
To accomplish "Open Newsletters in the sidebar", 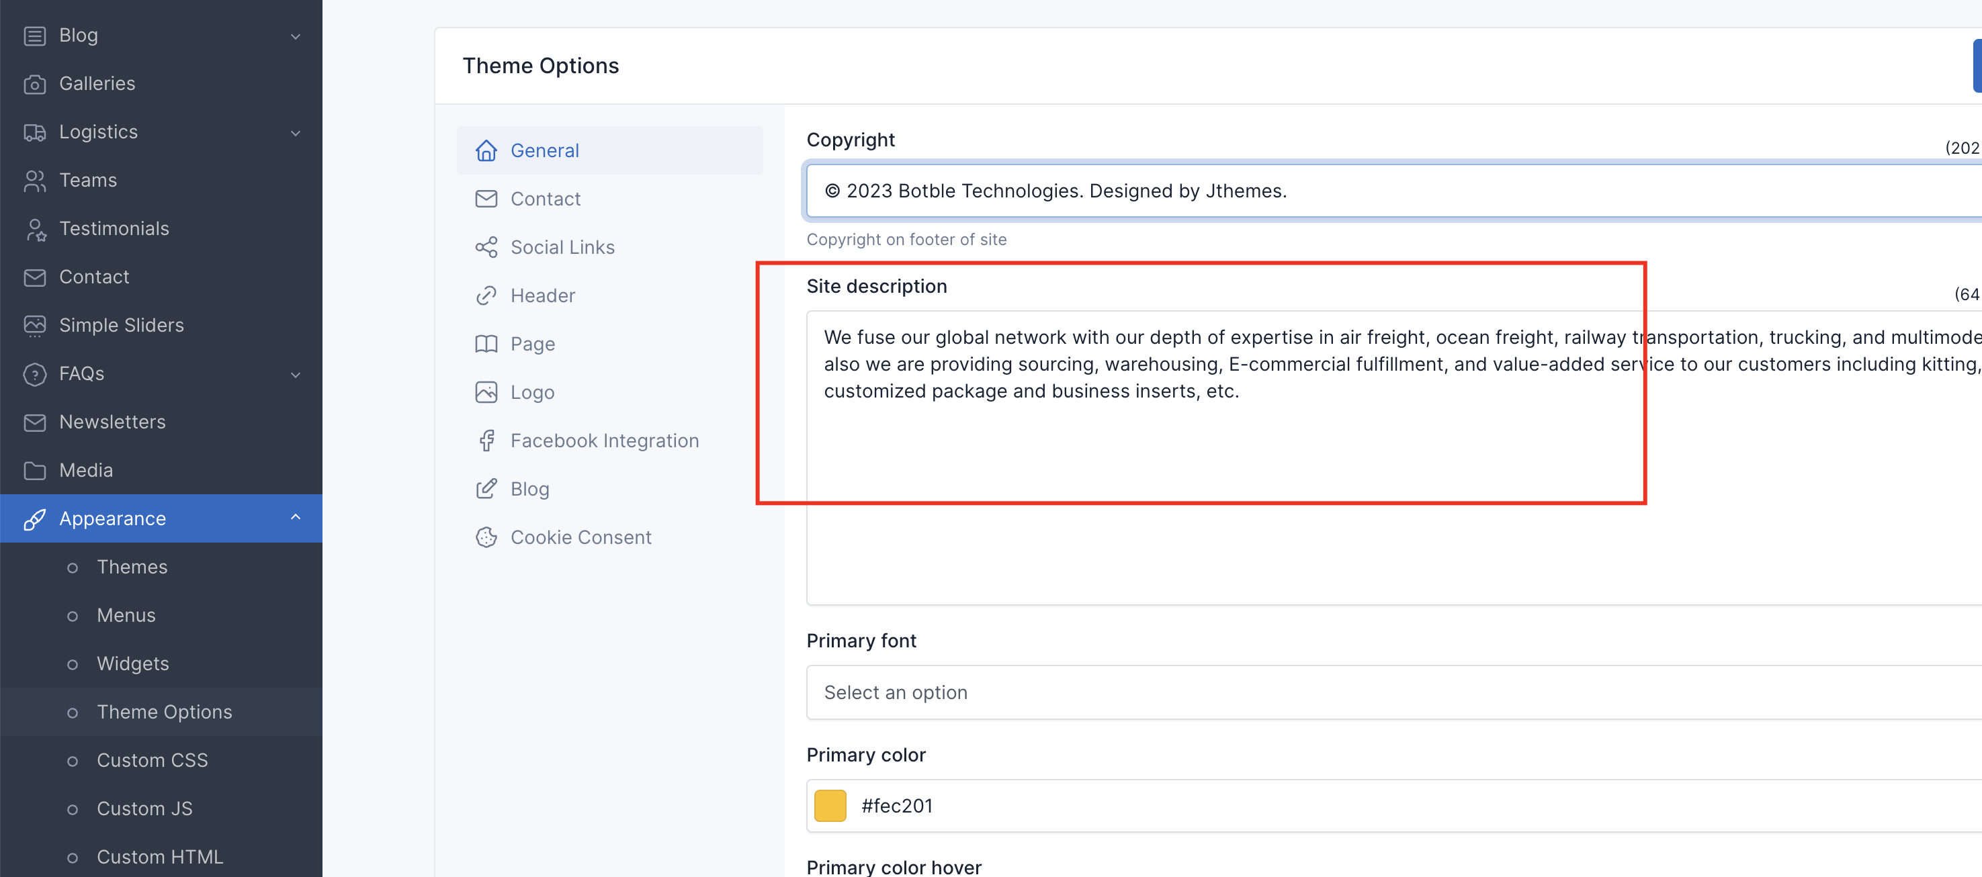I will 161,422.
